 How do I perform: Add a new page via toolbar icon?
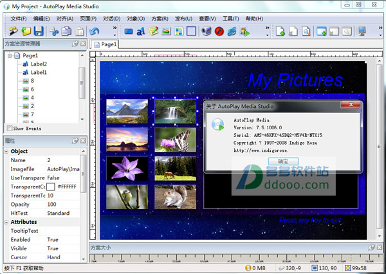pos(280,32)
